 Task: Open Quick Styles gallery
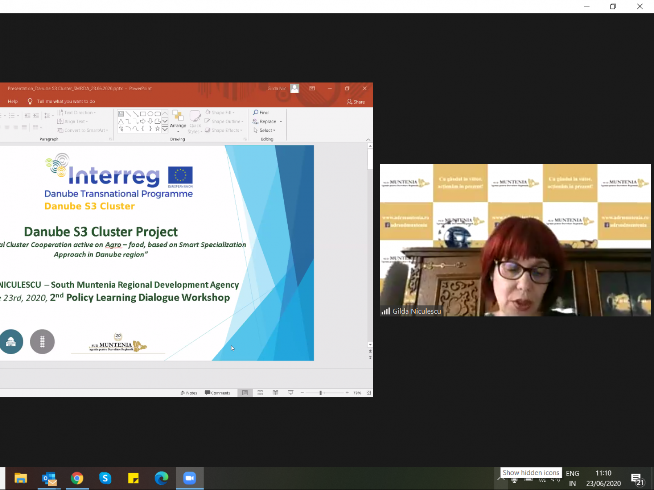point(195,121)
